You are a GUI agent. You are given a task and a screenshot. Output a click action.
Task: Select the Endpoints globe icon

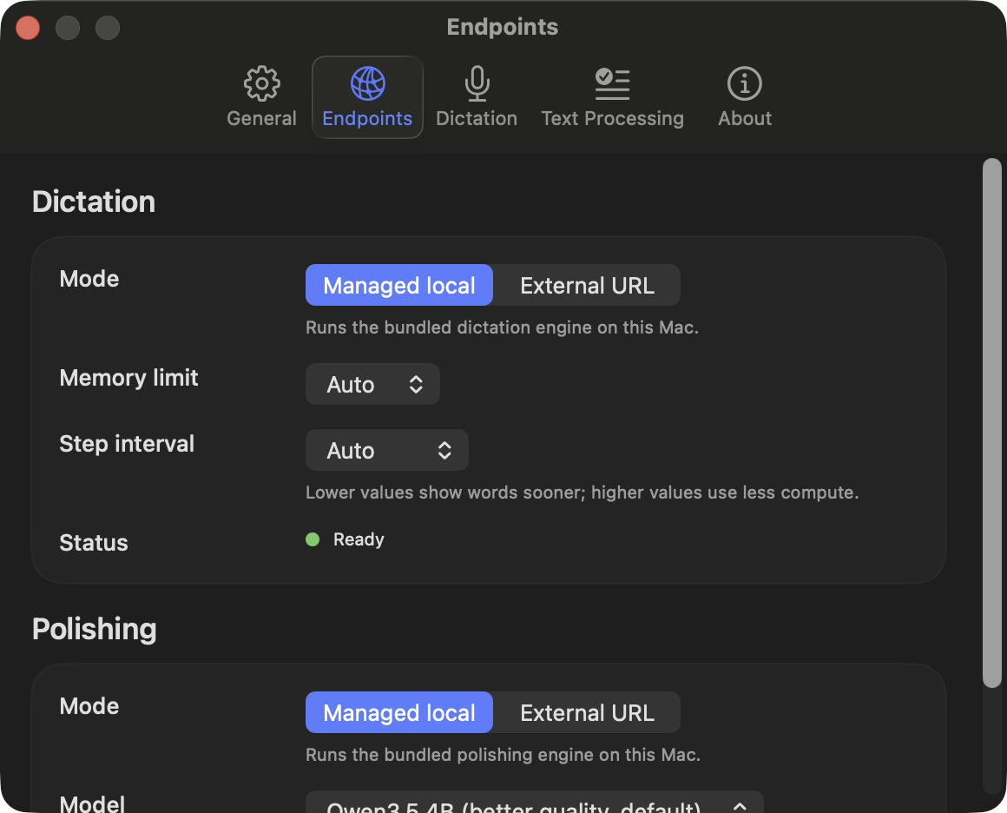click(367, 83)
